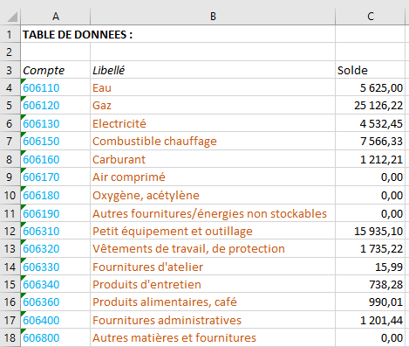Click the Fournitures administratives cell

(213, 320)
